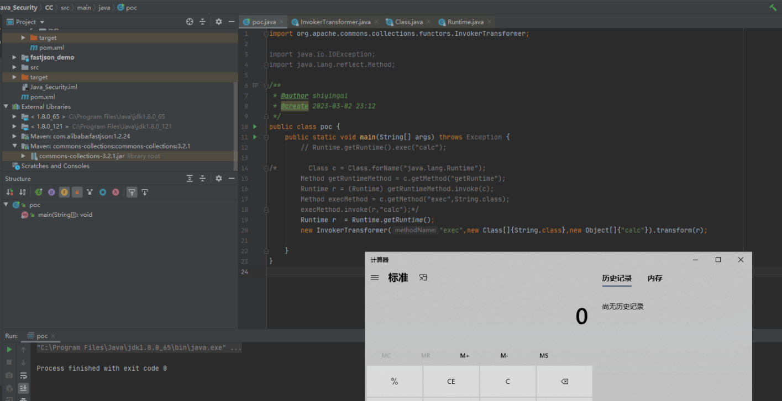Close the Class.java editor tab
This screenshot has width=782, height=401.
click(x=429, y=22)
